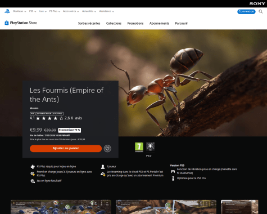
Task: Click the 1 joueur person icon
Action: coord(103,167)
